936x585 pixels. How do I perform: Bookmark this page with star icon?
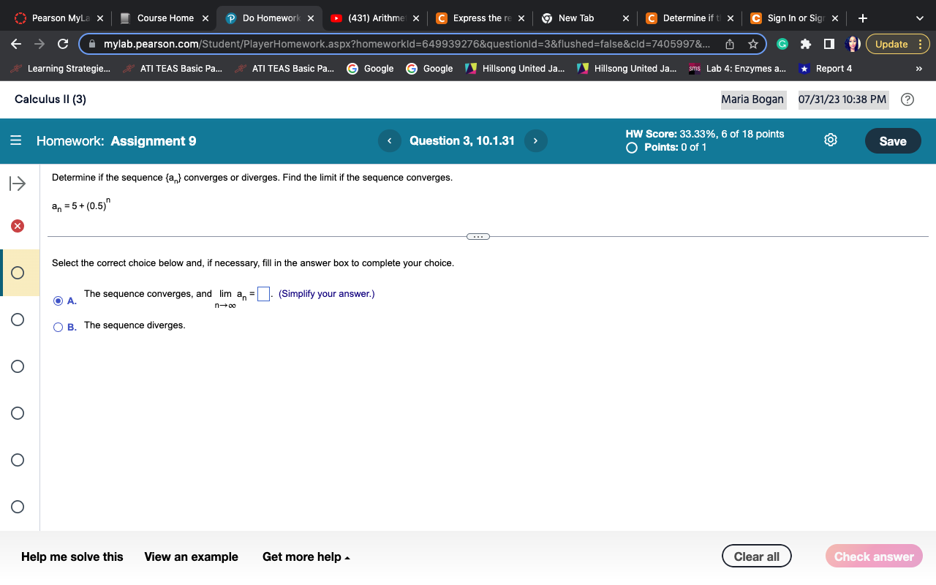coord(752,44)
